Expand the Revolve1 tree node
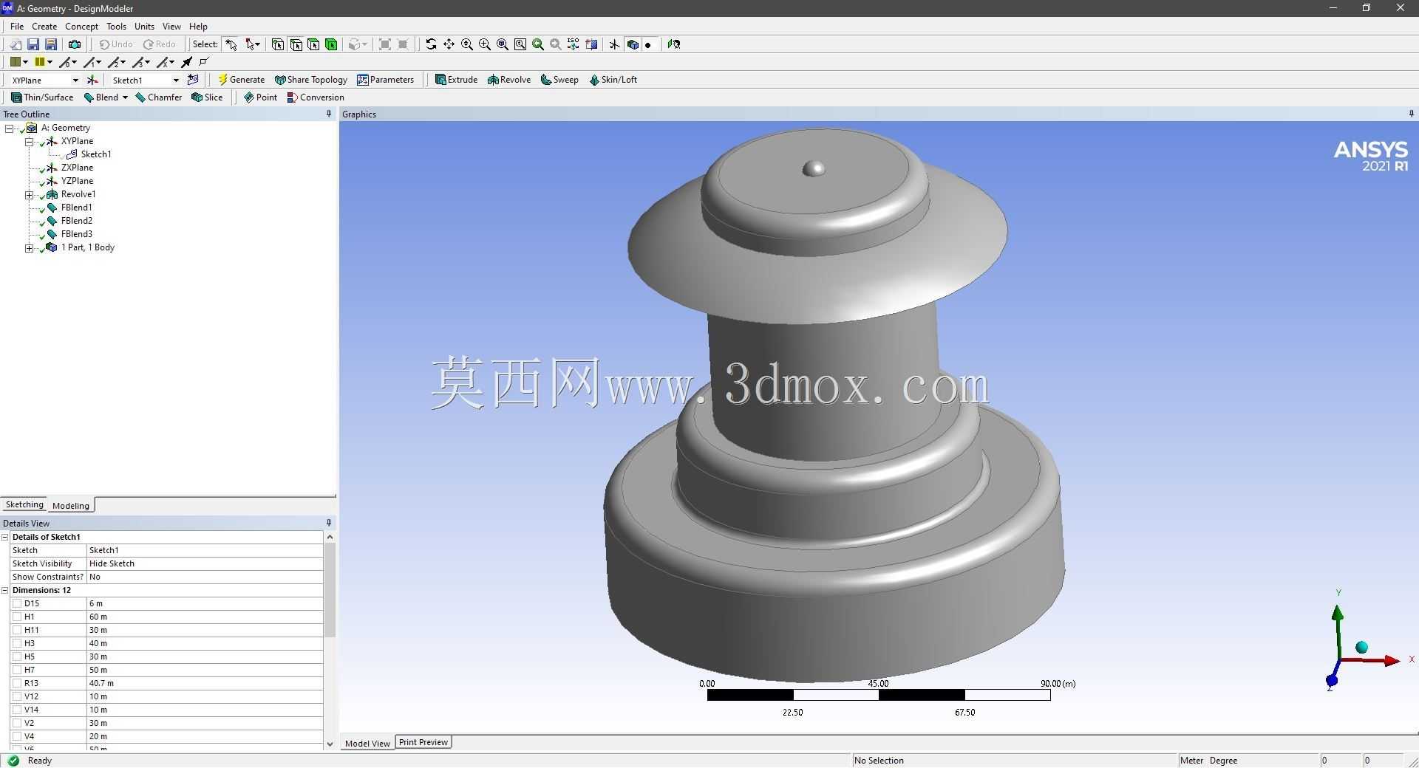 (30, 195)
